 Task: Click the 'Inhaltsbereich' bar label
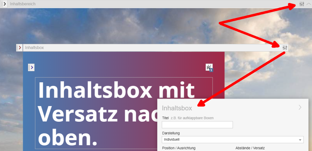pos(23,4)
